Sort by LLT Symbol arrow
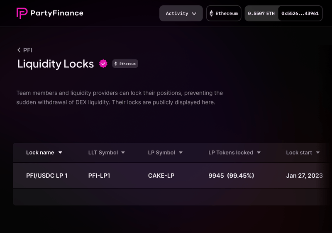The width and height of the screenshot is (332, 233). pos(123,153)
